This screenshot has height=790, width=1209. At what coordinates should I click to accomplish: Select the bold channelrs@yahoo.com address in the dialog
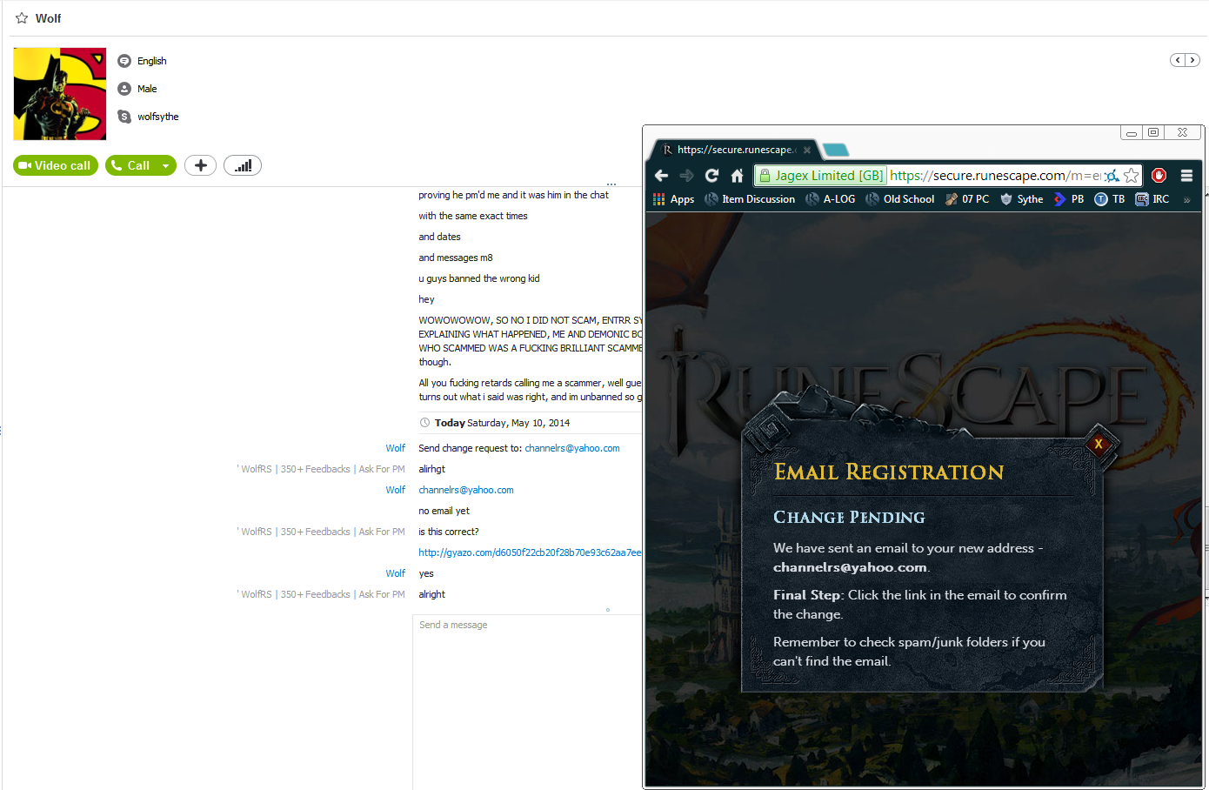[x=850, y=567]
